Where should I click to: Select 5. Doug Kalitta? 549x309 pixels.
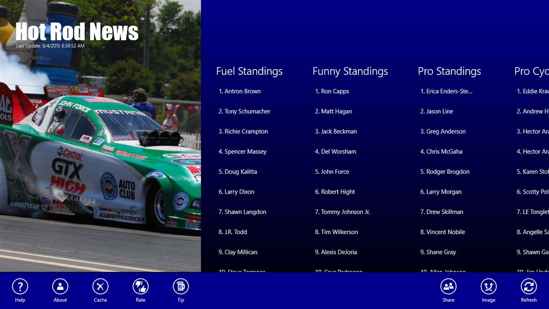(x=238, y=172)
